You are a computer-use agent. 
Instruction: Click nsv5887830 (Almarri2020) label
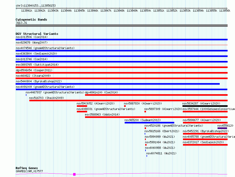click(x=143, y=103)
